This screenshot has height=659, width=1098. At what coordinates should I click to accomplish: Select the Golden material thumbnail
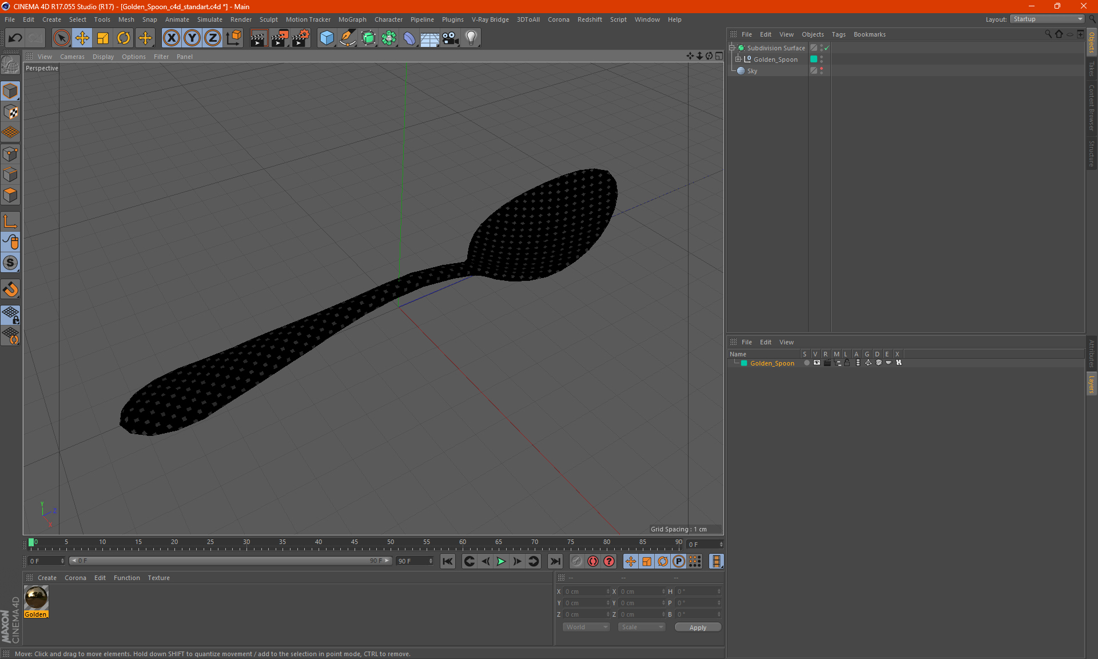(36, 597)
